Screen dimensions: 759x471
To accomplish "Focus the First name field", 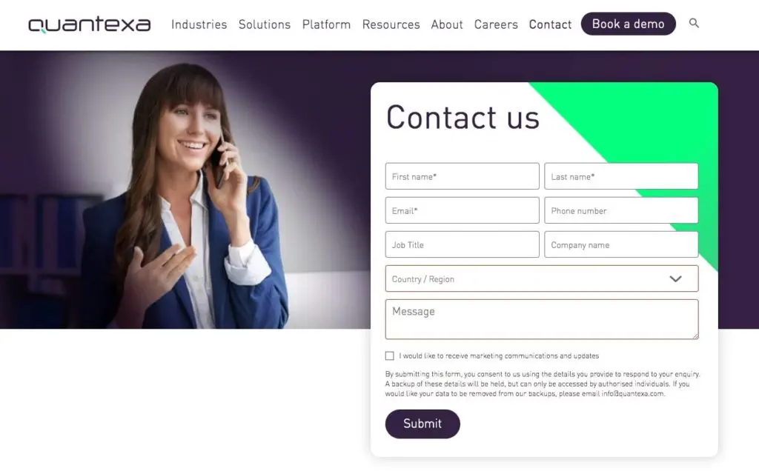I will point(463,176).
